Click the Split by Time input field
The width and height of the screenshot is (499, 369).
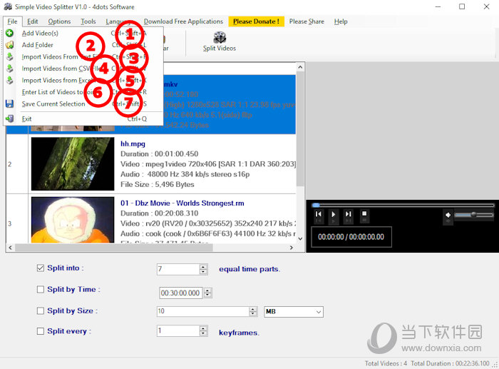coord(181,293)
